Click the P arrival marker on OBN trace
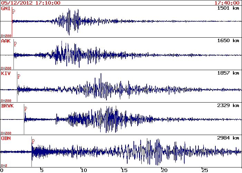Screen dimensions: 242x173 click(33, 141)
